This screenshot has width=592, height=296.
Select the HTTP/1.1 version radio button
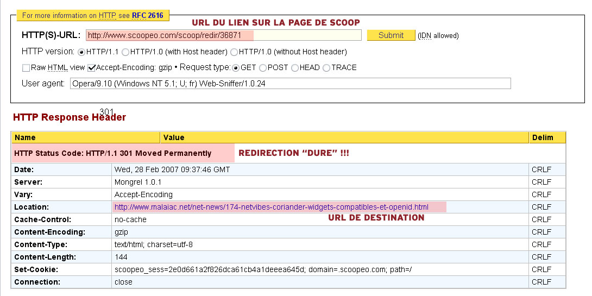tap(82, 52)
